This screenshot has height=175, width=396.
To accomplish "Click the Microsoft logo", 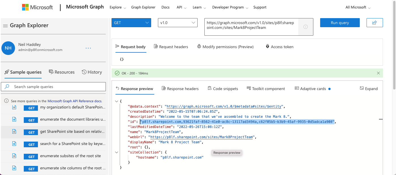I will click(x=37, y=7).
